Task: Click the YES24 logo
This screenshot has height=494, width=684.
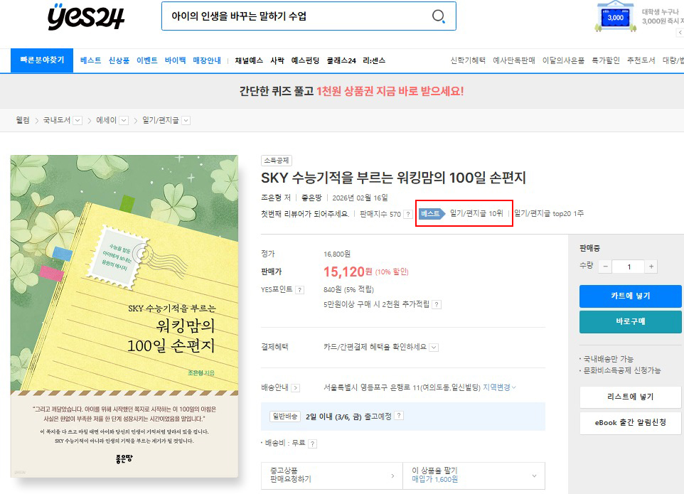Action: [x=85, y=17]
